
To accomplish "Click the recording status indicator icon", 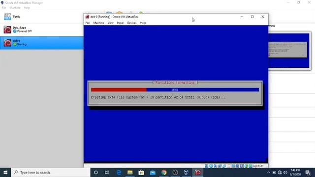I will pos(237,166).
